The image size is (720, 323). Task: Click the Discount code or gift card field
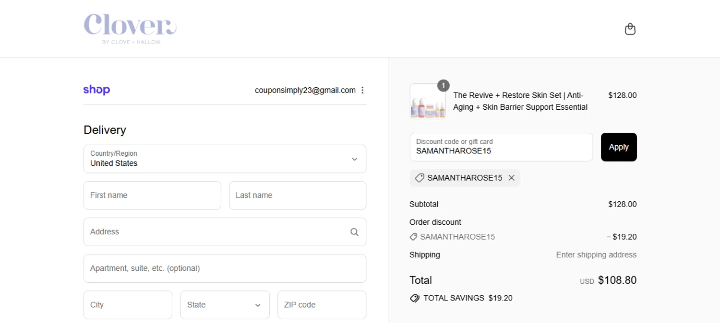tap(501, 147)
